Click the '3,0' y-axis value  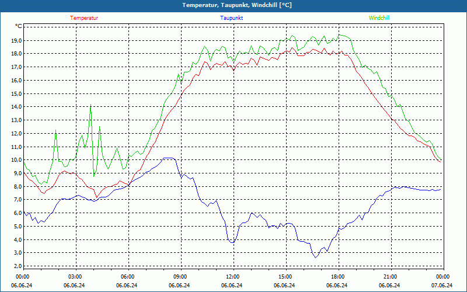tap(18, 253)
